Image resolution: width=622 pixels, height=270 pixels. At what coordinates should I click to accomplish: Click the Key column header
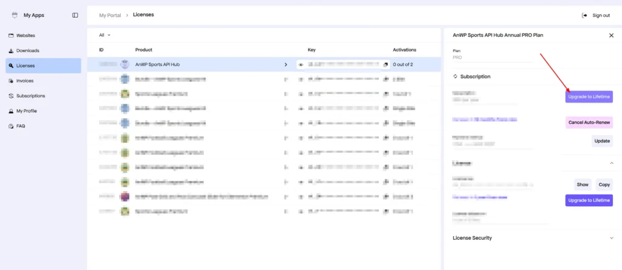coord(312,50)
